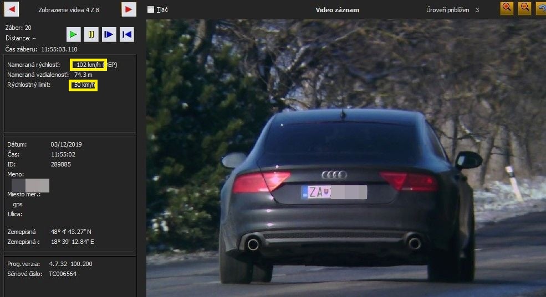Screen dimensions: 546x297
Task: Go to the next video with the right red arrow
Action: 129,9
